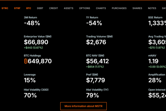166x111 pixels.
Task: Open the STRC tab
Action: point(5,8)
